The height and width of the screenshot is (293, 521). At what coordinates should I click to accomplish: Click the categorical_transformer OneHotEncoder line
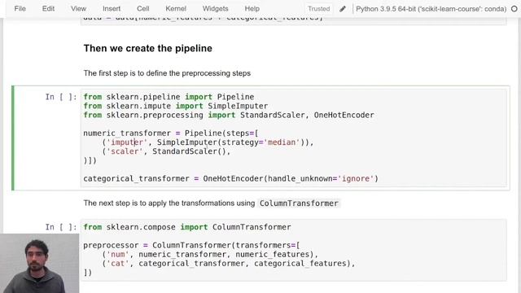pos(231,178)
